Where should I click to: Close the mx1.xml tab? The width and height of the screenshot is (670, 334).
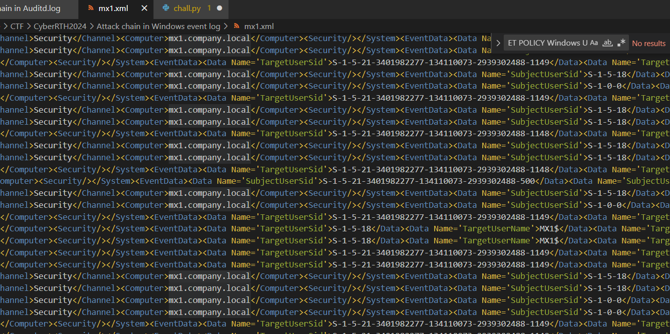145,8
